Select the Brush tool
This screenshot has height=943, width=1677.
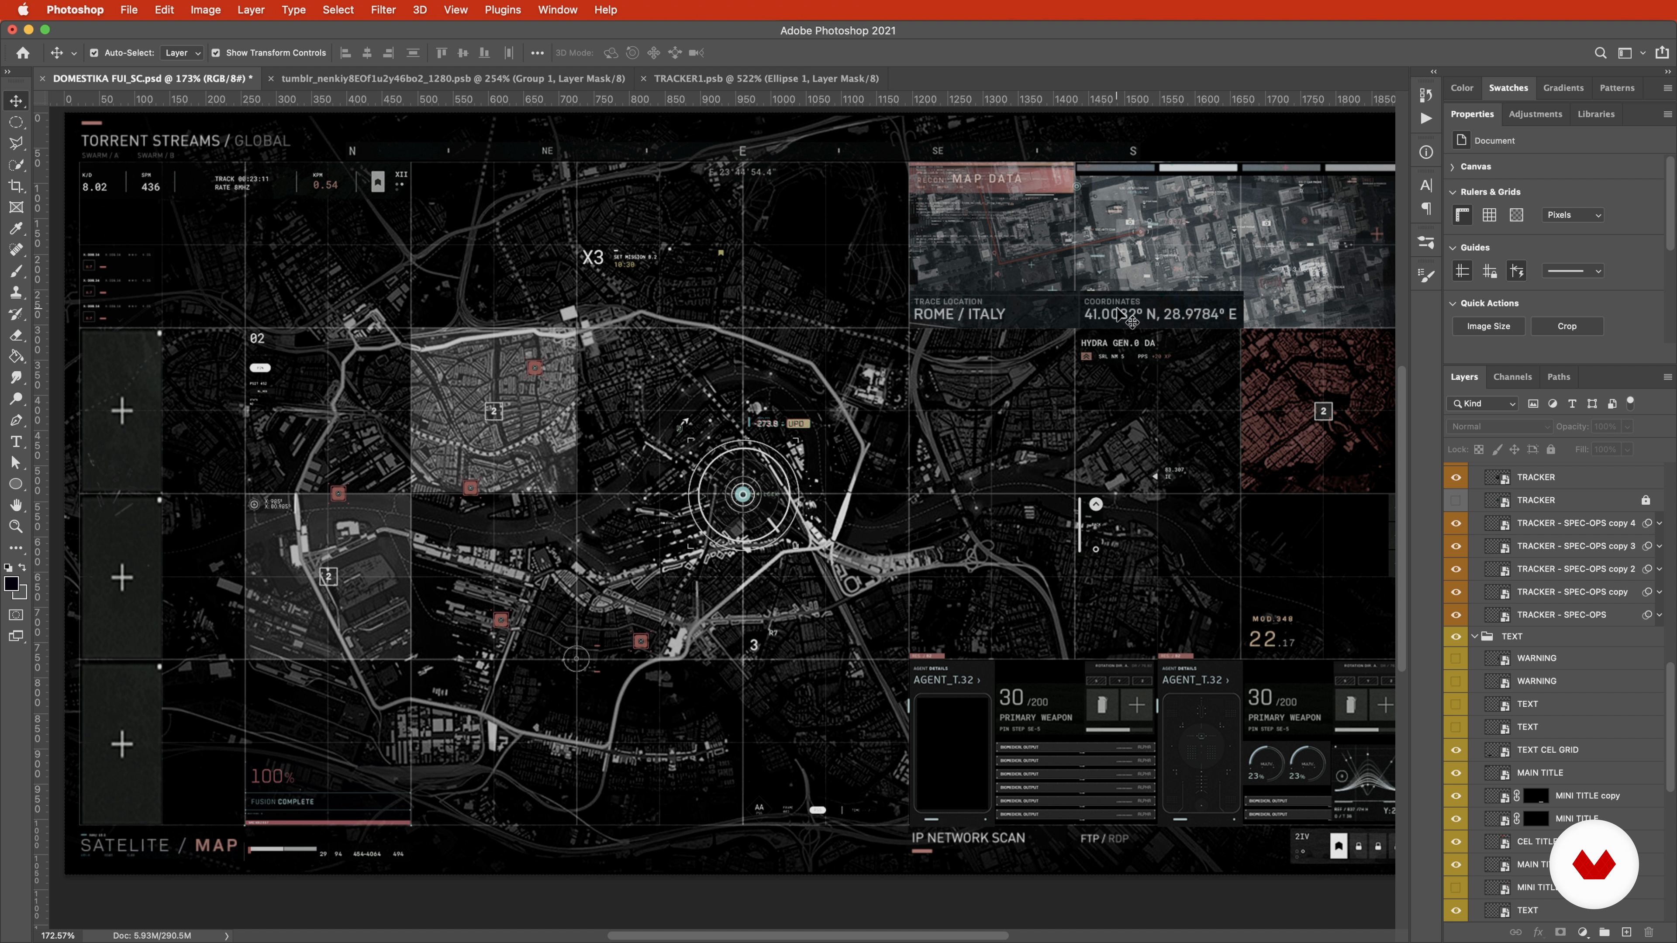point(16,271)
